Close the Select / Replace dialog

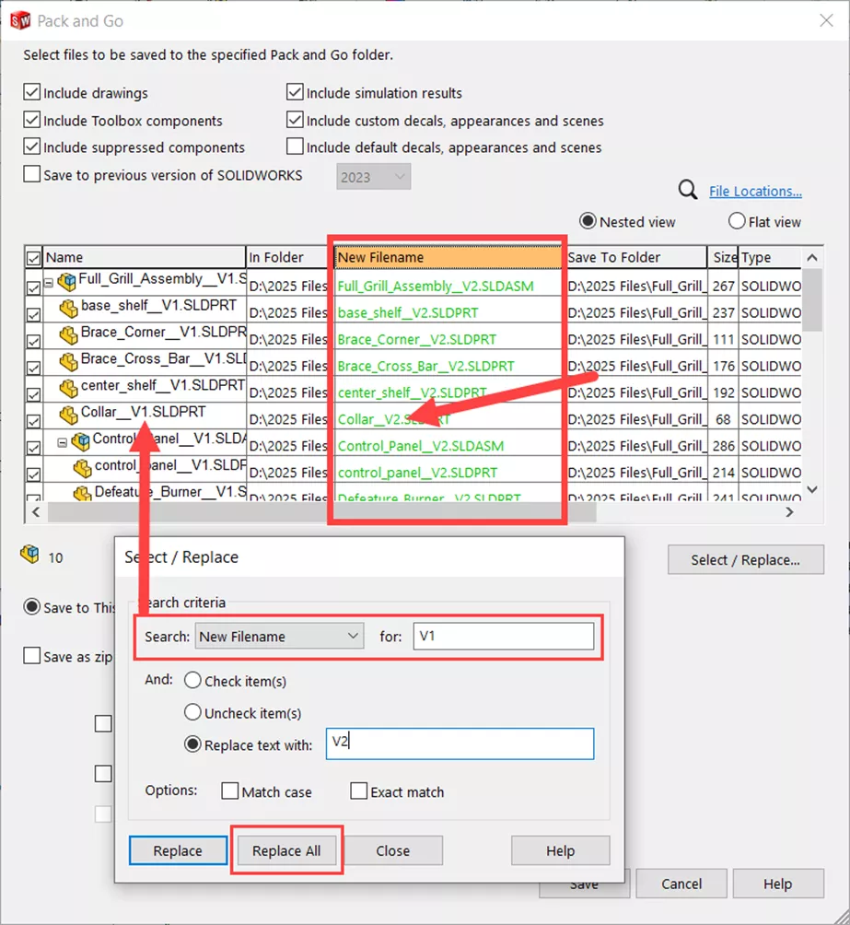[x=393, y=850]
